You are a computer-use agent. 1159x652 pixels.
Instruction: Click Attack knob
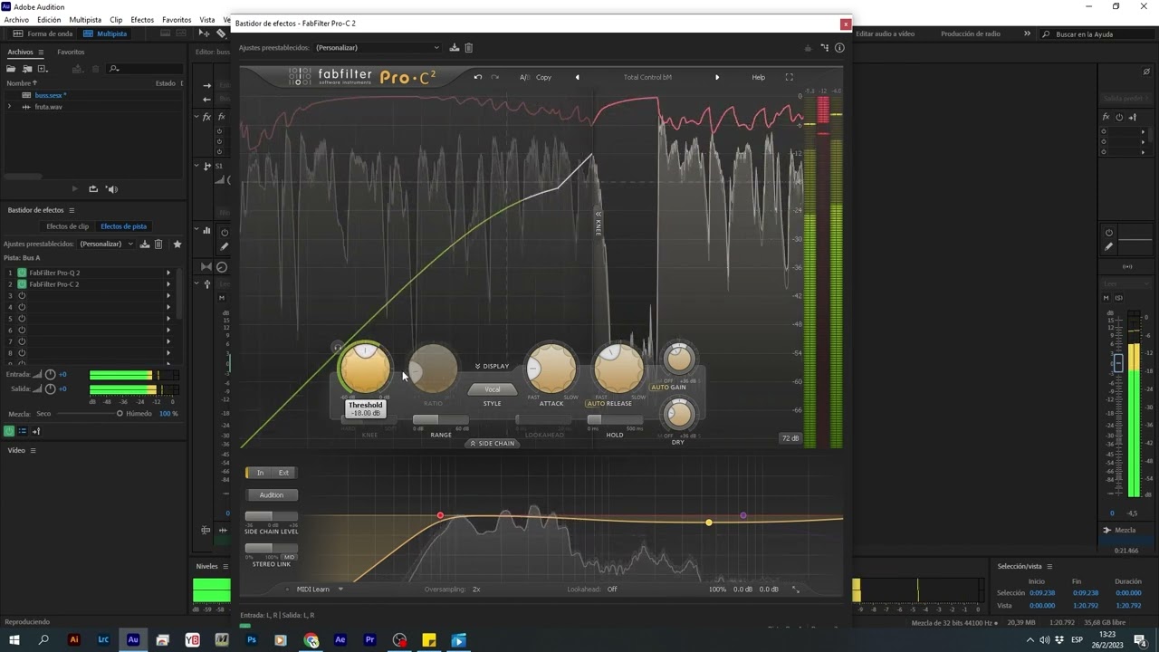click(x=551, y=368)
